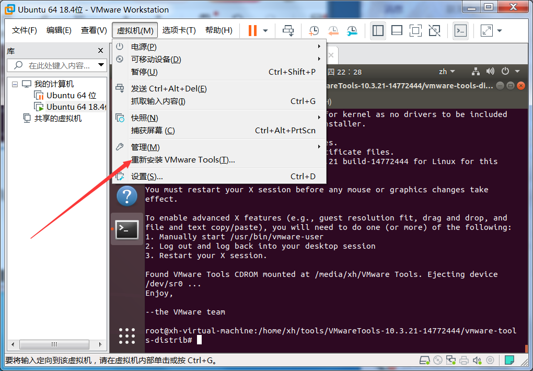Close the open 虚拟机(M) menu

pyautogui.click(x=135, y=30)
